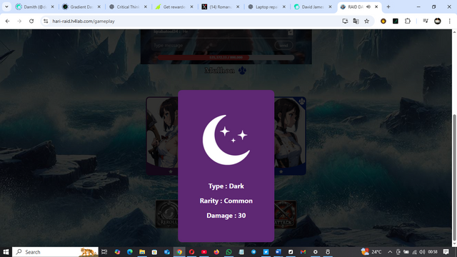This screenshot has height=257, width=457.
Task: Open the notification center
Action: [x=446, y=252]
